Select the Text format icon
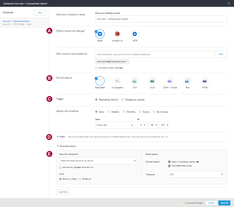The width and height of the screenshot is (234, 207). [x=187, y=81]
